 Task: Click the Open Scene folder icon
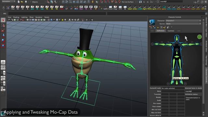pyautogui.click(x=22, y=2)
